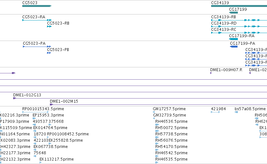Select the DME1-012G13 clone feature
This screenshot has height=164, width=267.
[140, 98]
